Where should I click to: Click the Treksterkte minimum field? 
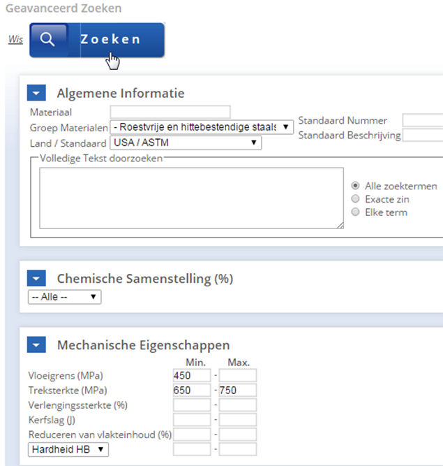click(x=192, y=391)
